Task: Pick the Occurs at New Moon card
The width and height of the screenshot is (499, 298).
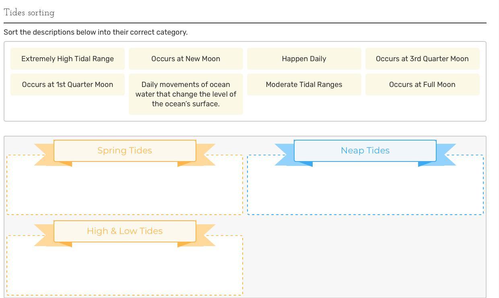Action: [x=186, y=59]
